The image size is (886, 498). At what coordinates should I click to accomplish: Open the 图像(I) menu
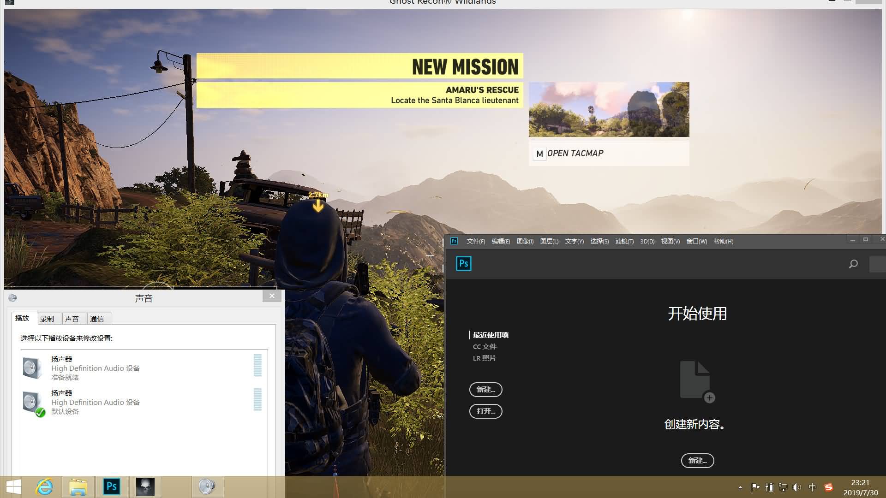[x=525, y=241]
